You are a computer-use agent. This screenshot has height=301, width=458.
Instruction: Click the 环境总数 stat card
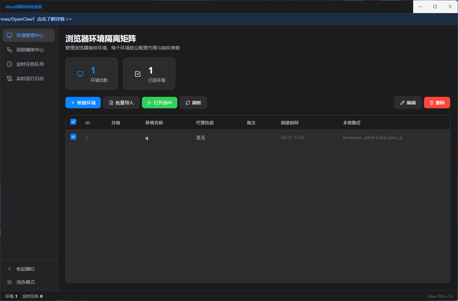coord(92,74)
